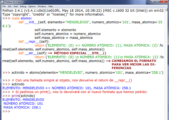Click the output 'NÚMERO ATÓMICO: 101'
The image size is (169, 120).
tap(23, 103)
